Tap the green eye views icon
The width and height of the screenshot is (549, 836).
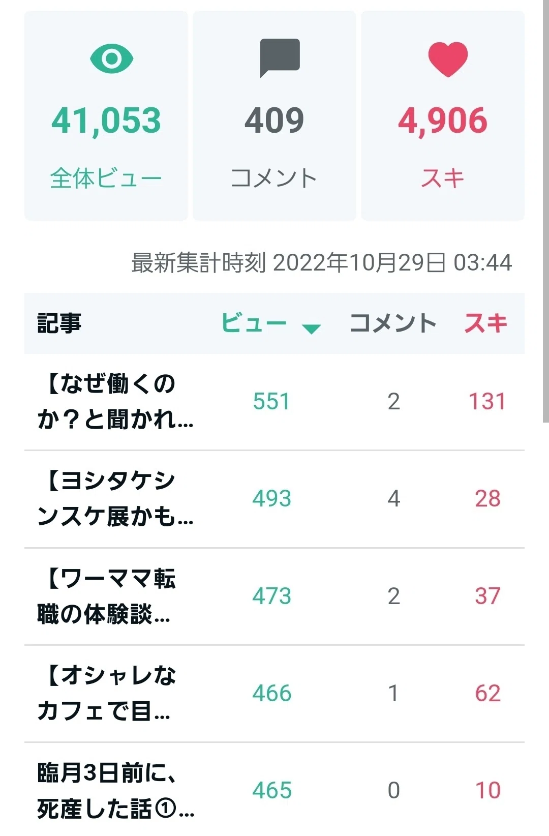tap(111, 58)
